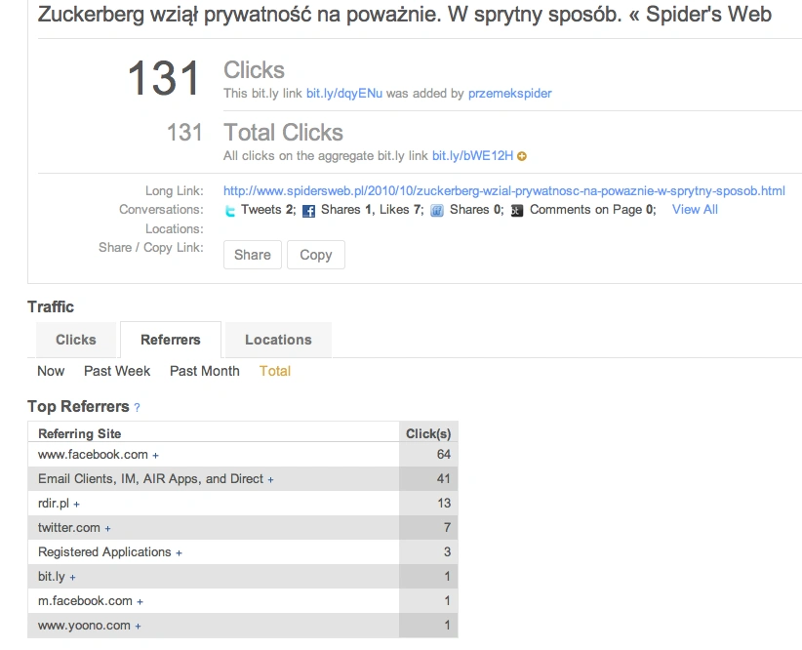Switch to the Locations tab
The height and width of the screenshot is (650, 802).
pos(278,340)
